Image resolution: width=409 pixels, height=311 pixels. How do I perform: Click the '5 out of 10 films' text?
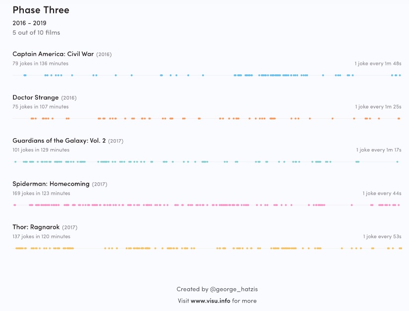tap(36, 33)
